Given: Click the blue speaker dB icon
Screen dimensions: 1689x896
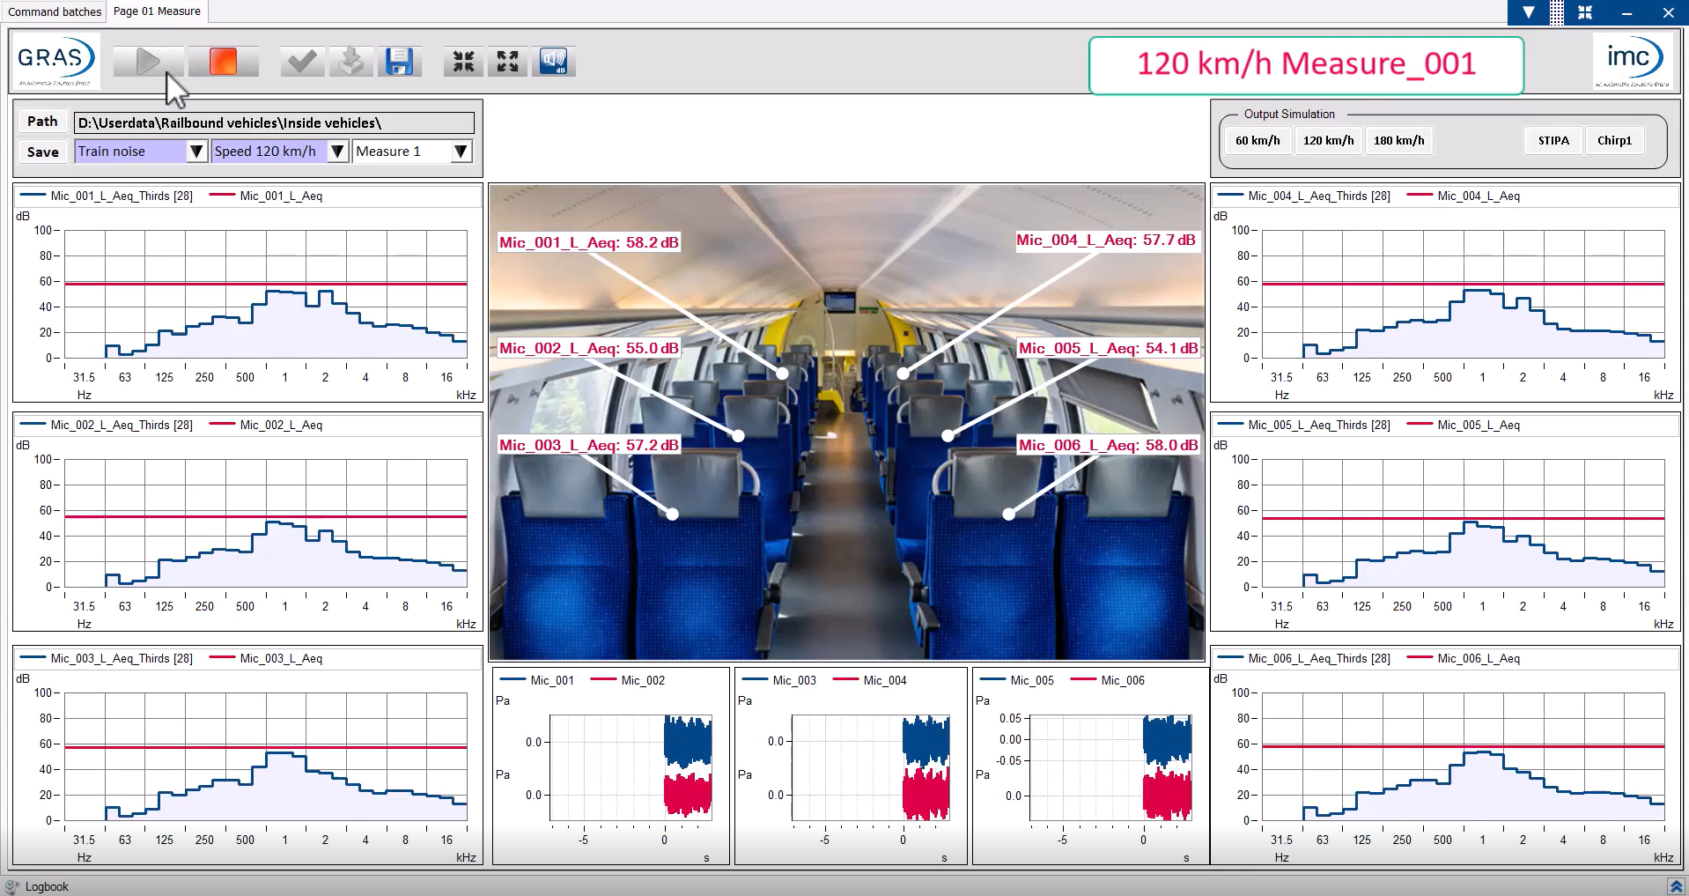Looking at the screenshot, I should point(554,62).
